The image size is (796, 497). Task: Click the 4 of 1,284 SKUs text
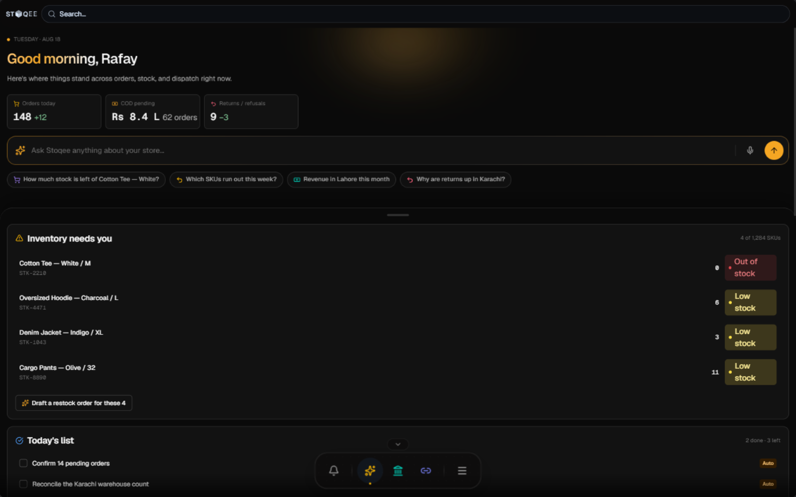pyautogui.click(x=760, y=238)
